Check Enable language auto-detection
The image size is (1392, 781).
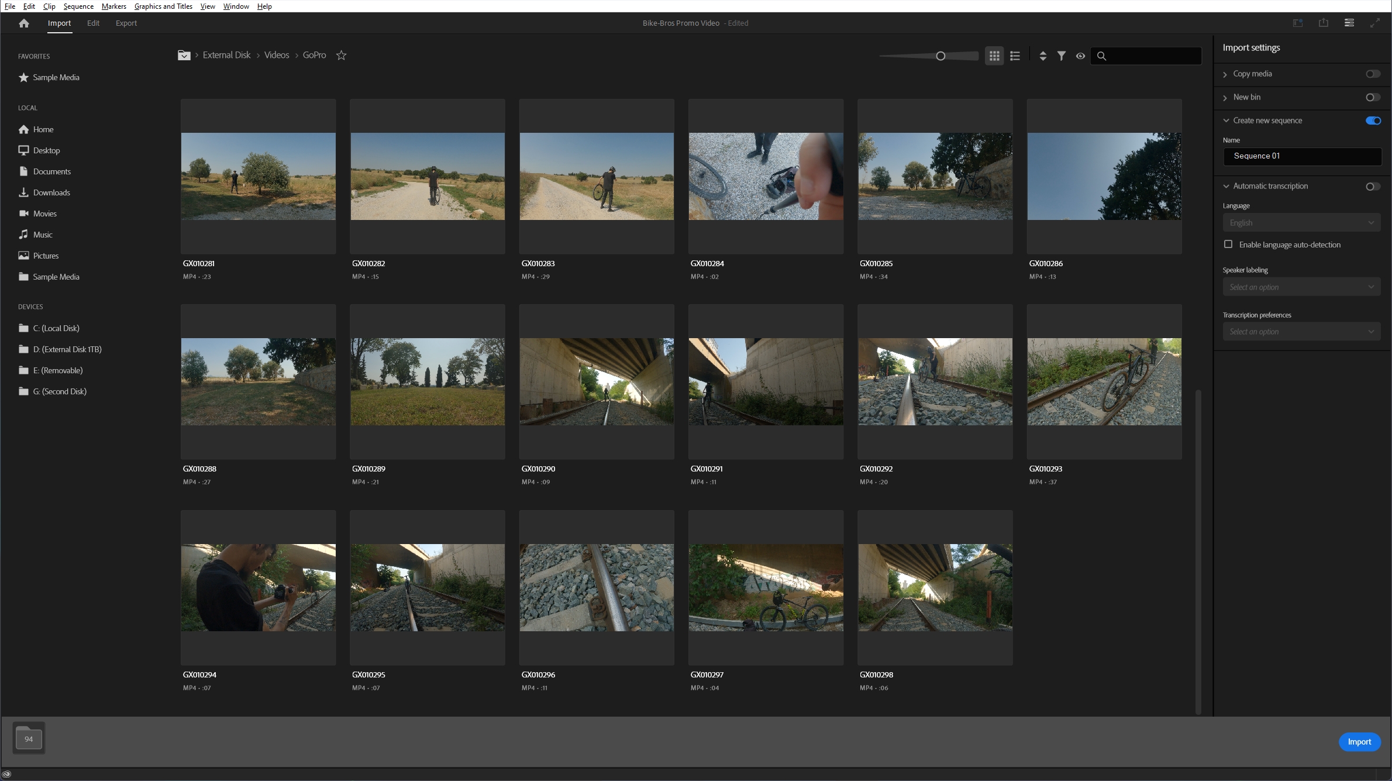1228,245
